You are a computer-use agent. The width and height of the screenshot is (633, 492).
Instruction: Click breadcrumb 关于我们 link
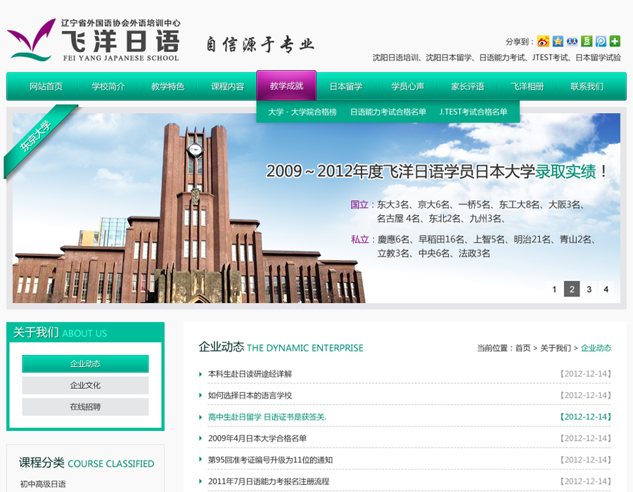[x=556, y=348]
